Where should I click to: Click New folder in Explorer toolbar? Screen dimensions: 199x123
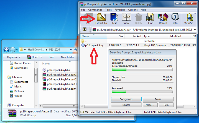coord(67,57)
